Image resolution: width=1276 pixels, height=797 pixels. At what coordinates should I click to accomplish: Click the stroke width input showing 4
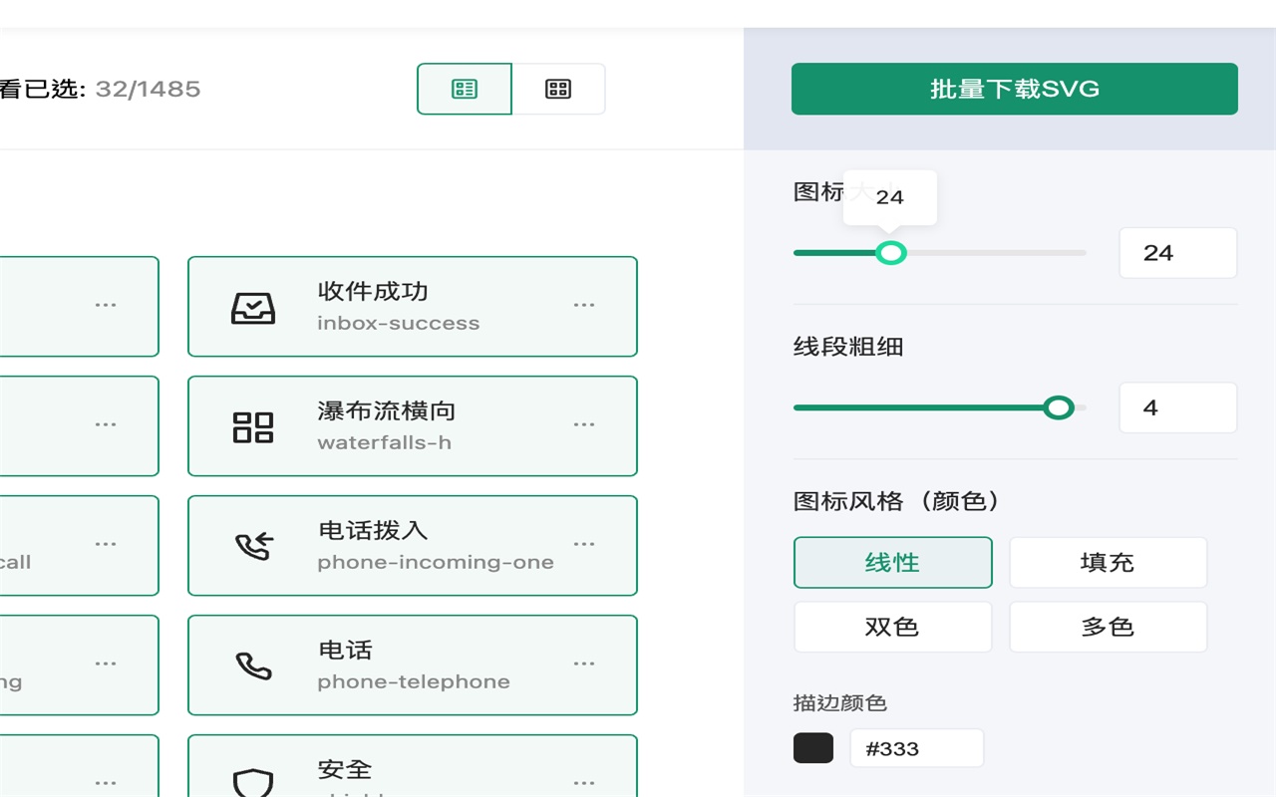tap(1178, 407)
